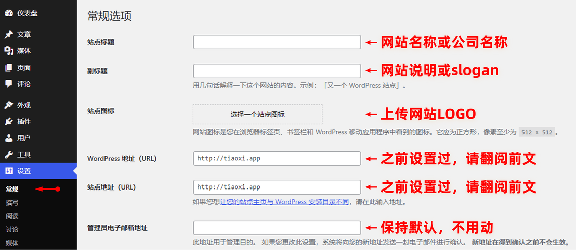Open the 撰写 settings submenu
This screenshot has height=252, width=576.
click(12, 203)
